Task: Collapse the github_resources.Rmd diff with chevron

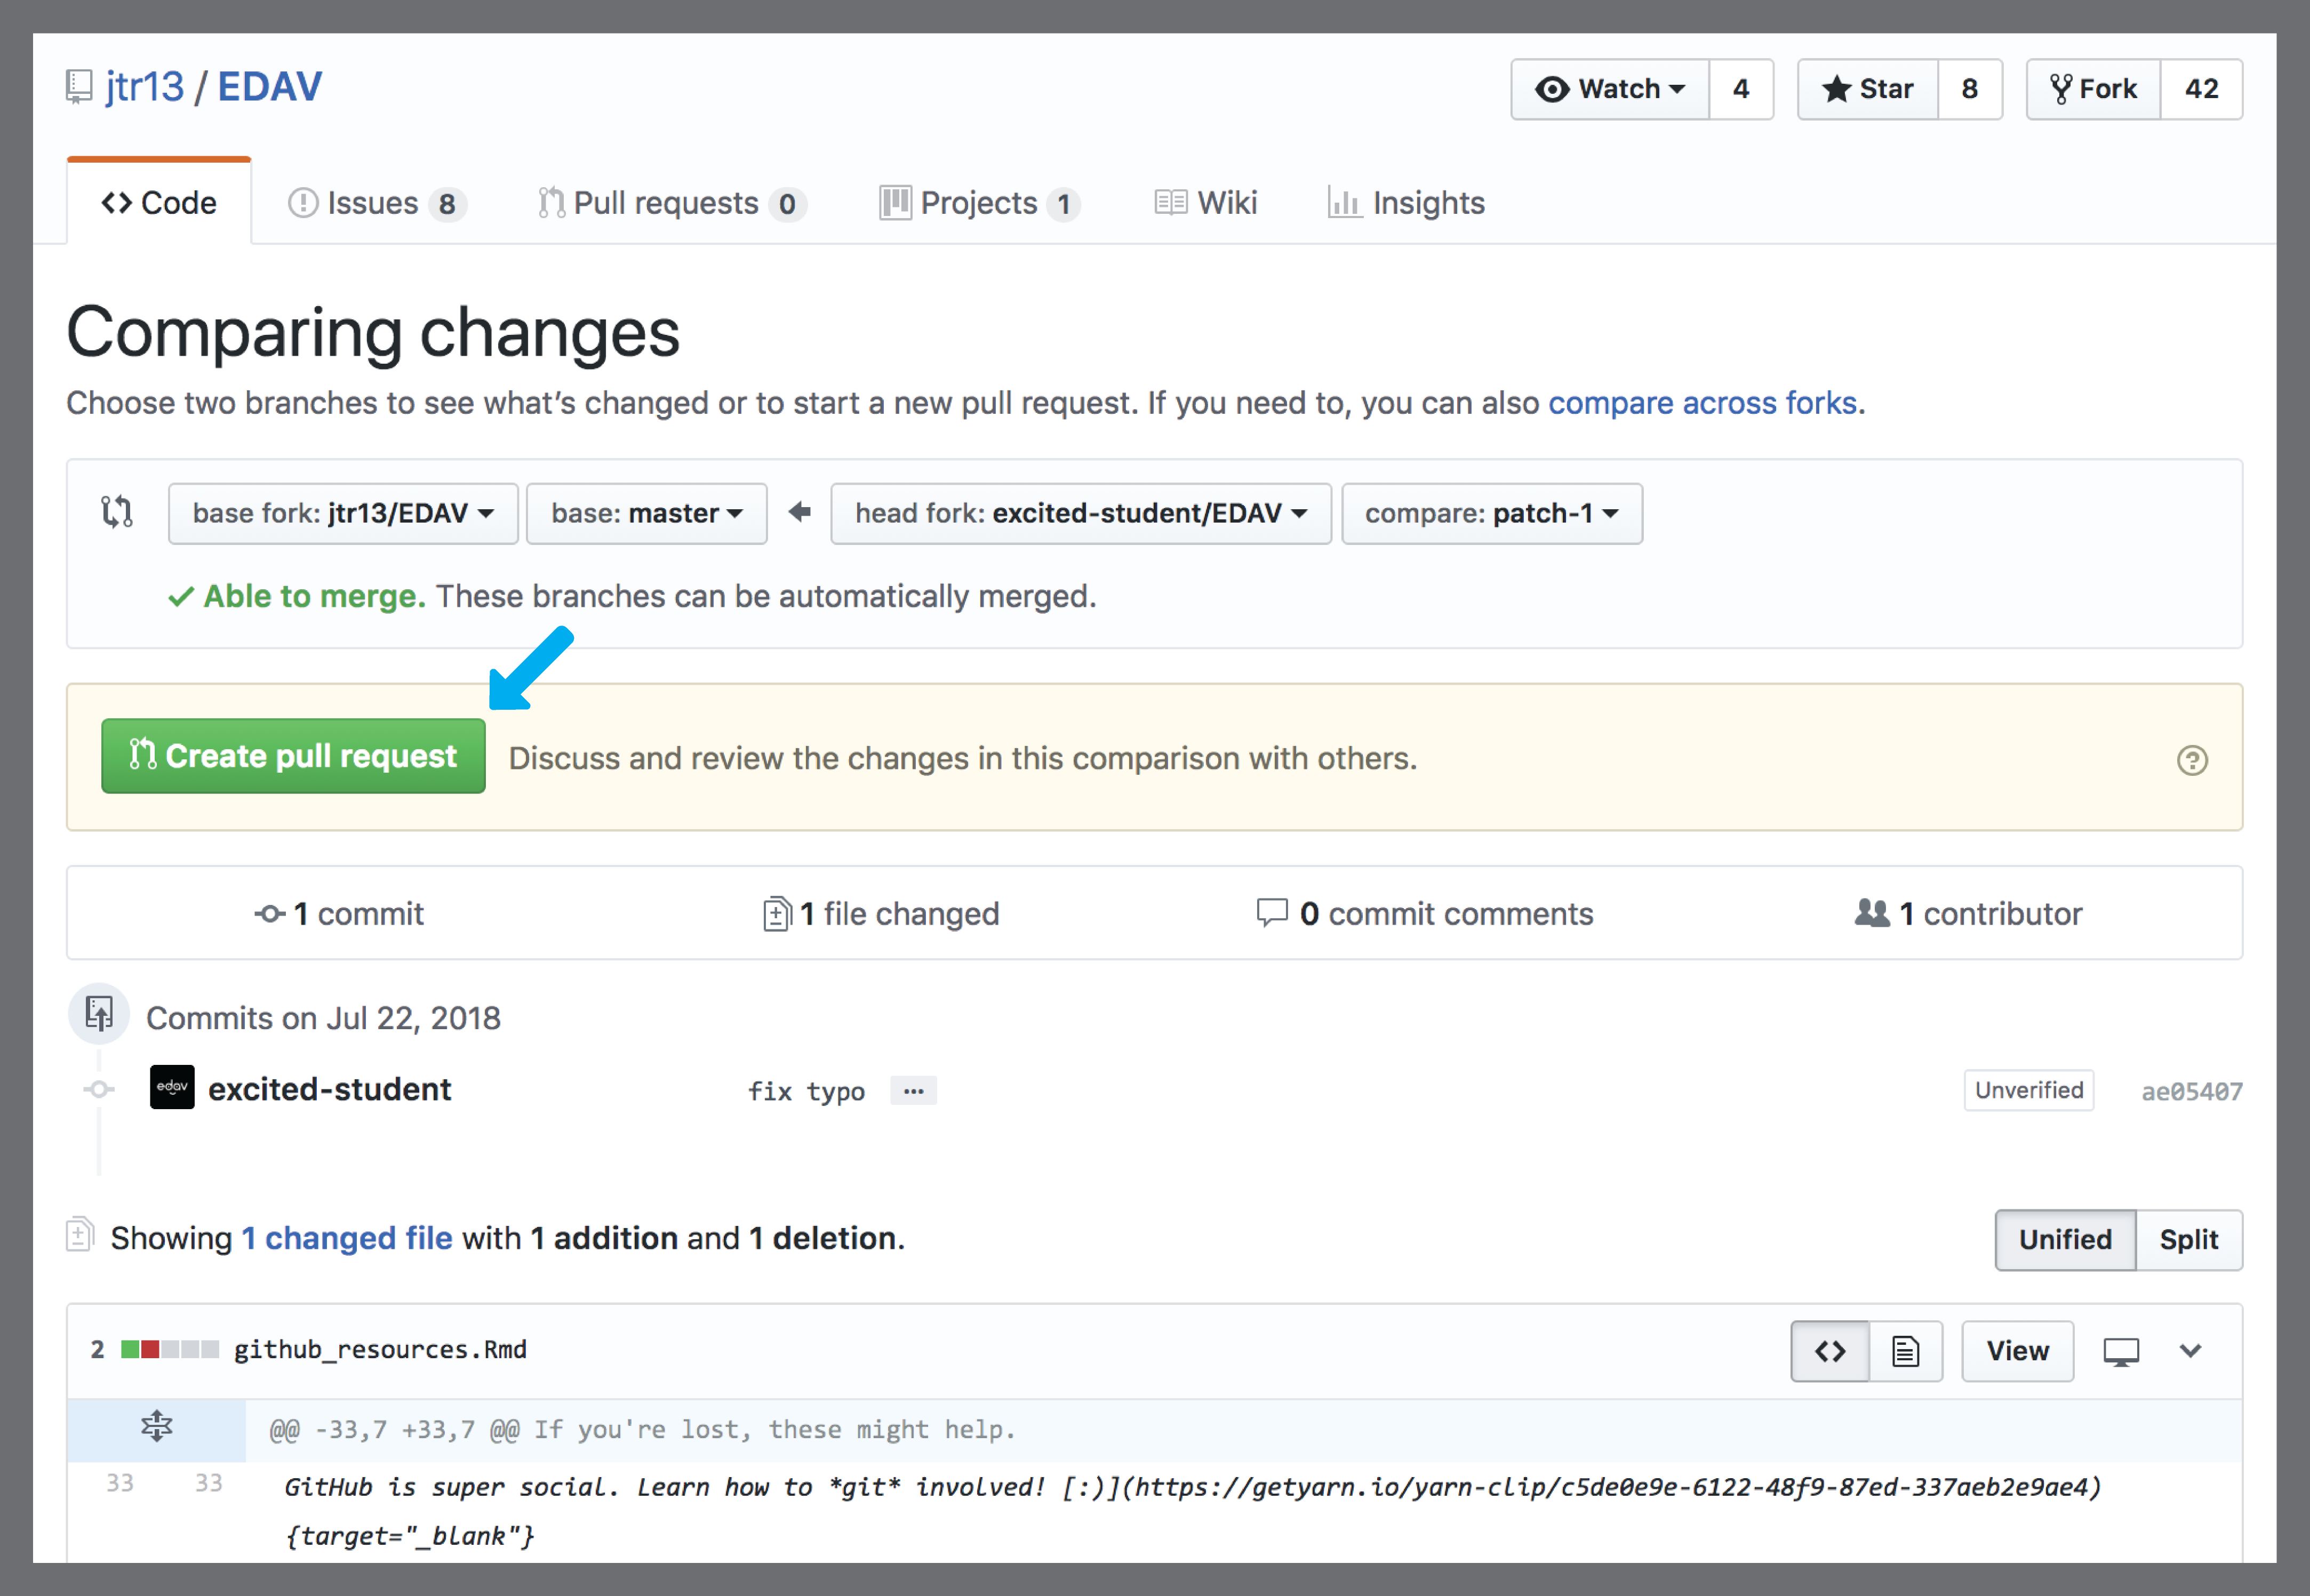Action: click(2191, 1352)
